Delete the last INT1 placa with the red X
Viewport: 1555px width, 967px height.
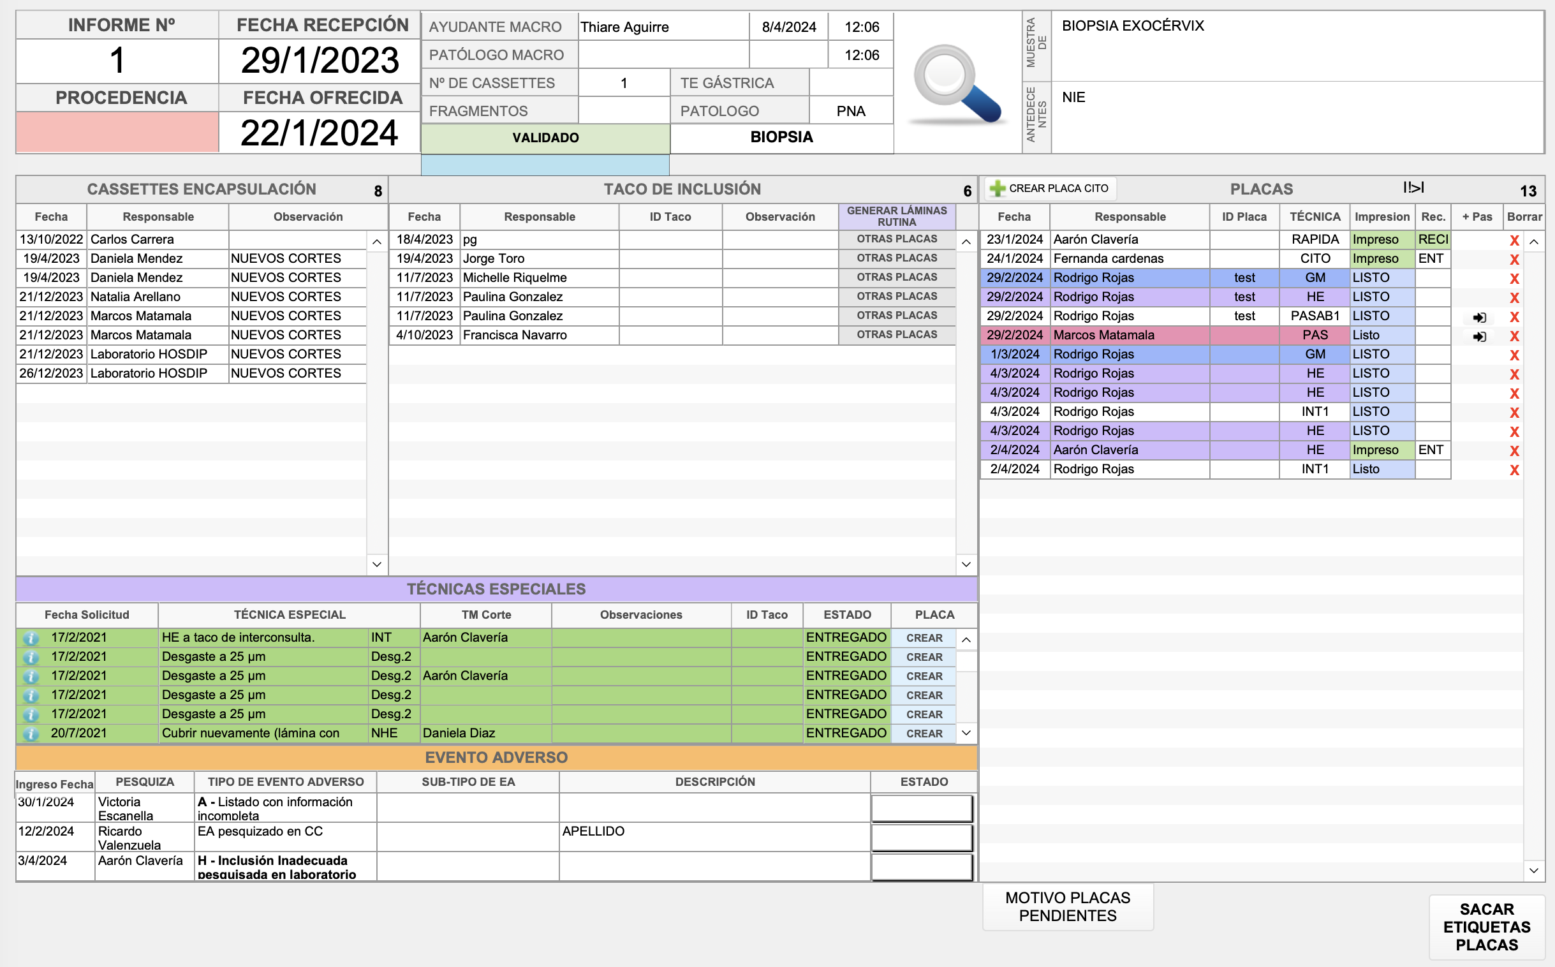[x=1514, y=471]
